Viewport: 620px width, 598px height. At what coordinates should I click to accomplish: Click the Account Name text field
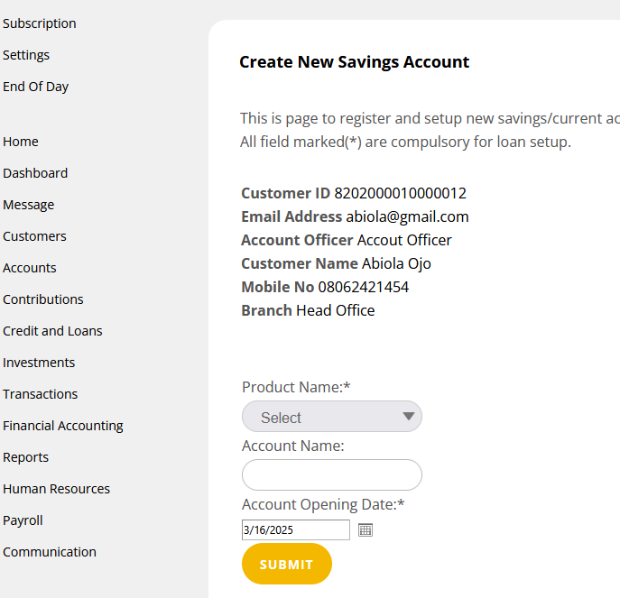coord(331,474)
